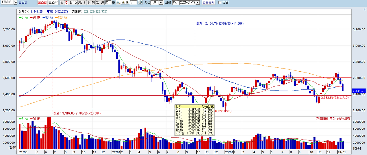Image resolution: width=367 pixels, height=155 pixels.
Task: Click the blue 60 MA price legend
Action: tap(48, 17)
